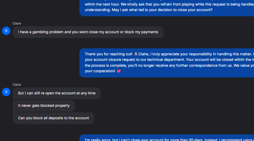Select the 'Can you block all deposits' bubble
Screen dimensions: 254x141
point(53,118)
